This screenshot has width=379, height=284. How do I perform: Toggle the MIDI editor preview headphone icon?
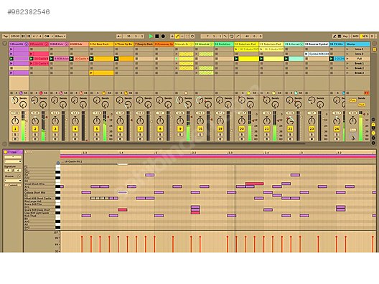coord(58,163)
